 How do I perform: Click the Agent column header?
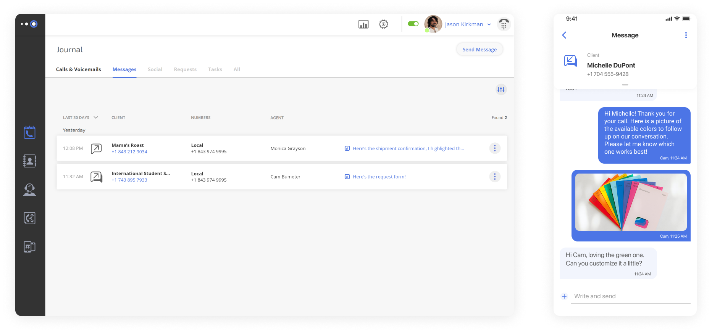click(x=277, y=118)
